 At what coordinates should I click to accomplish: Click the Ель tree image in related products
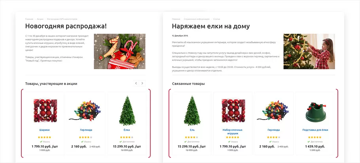[x=192, y=111]
